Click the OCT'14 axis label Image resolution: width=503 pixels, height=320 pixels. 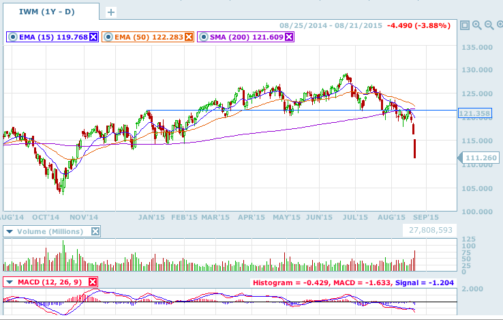[46, 217]
